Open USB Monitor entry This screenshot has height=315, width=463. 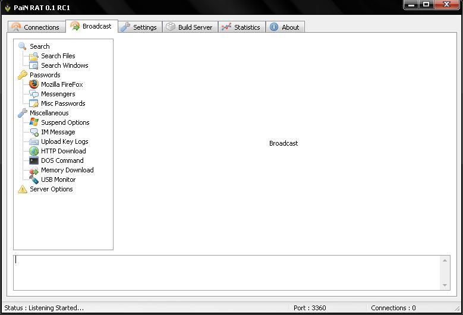(58, 179)
